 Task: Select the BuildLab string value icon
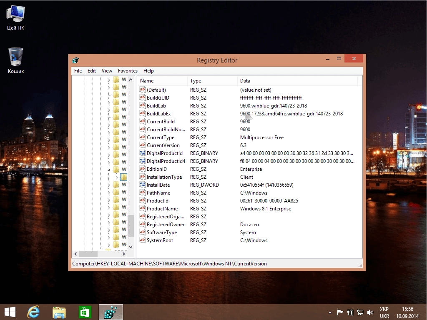click(143, 105)
